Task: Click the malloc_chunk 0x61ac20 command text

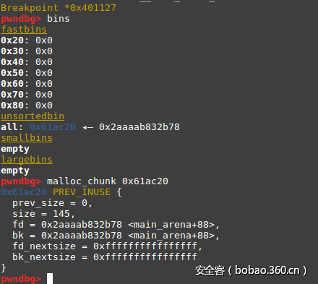Action: click(108, 181)
